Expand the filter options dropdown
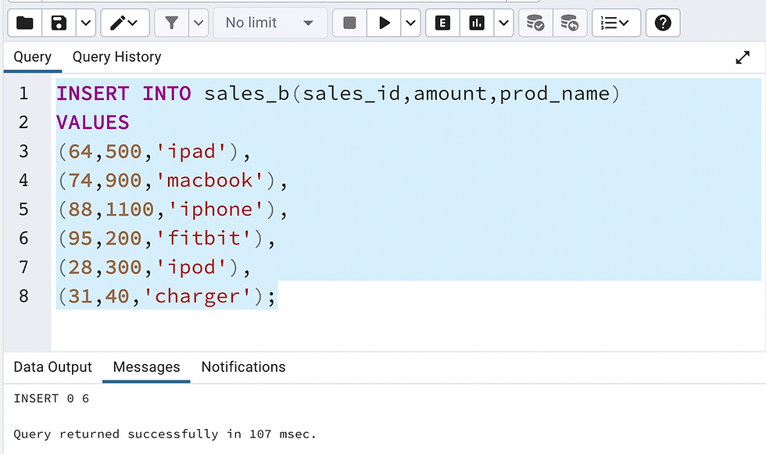This screenshot has width=766, height=454. click(x=199, y=23)
